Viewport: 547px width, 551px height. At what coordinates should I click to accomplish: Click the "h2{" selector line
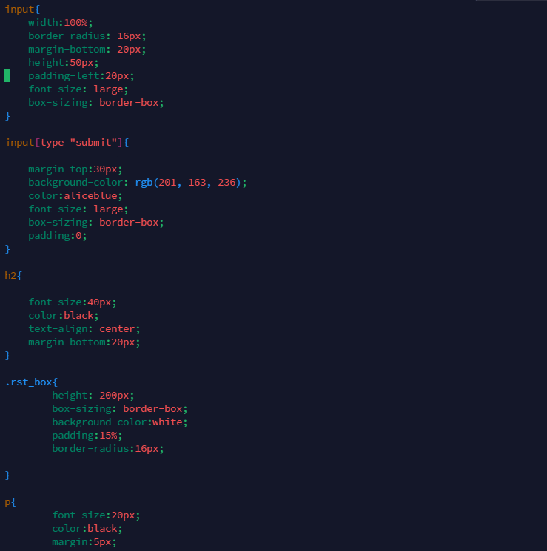[13, 276]
